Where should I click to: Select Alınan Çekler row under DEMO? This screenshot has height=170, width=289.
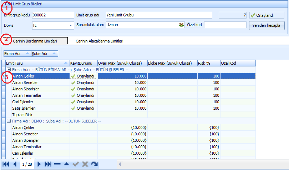pyautogui.click(x=131, y=127)
